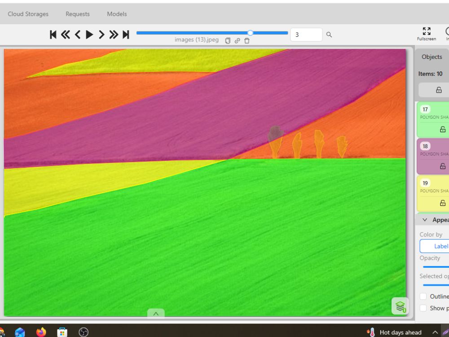Open the Requests page
Image resolution: width=449 pixels, height=337 pixels.
tap(78, 14)
